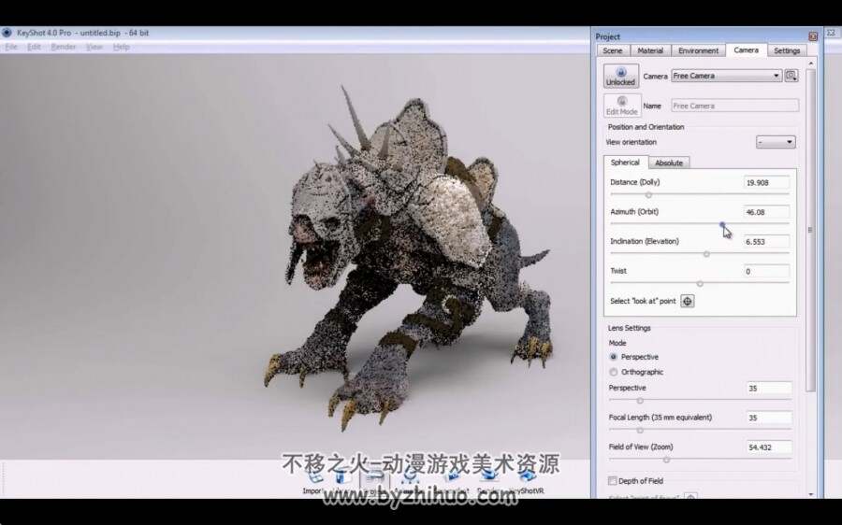Toggle the Project window toolbar icon

[374, 481]
